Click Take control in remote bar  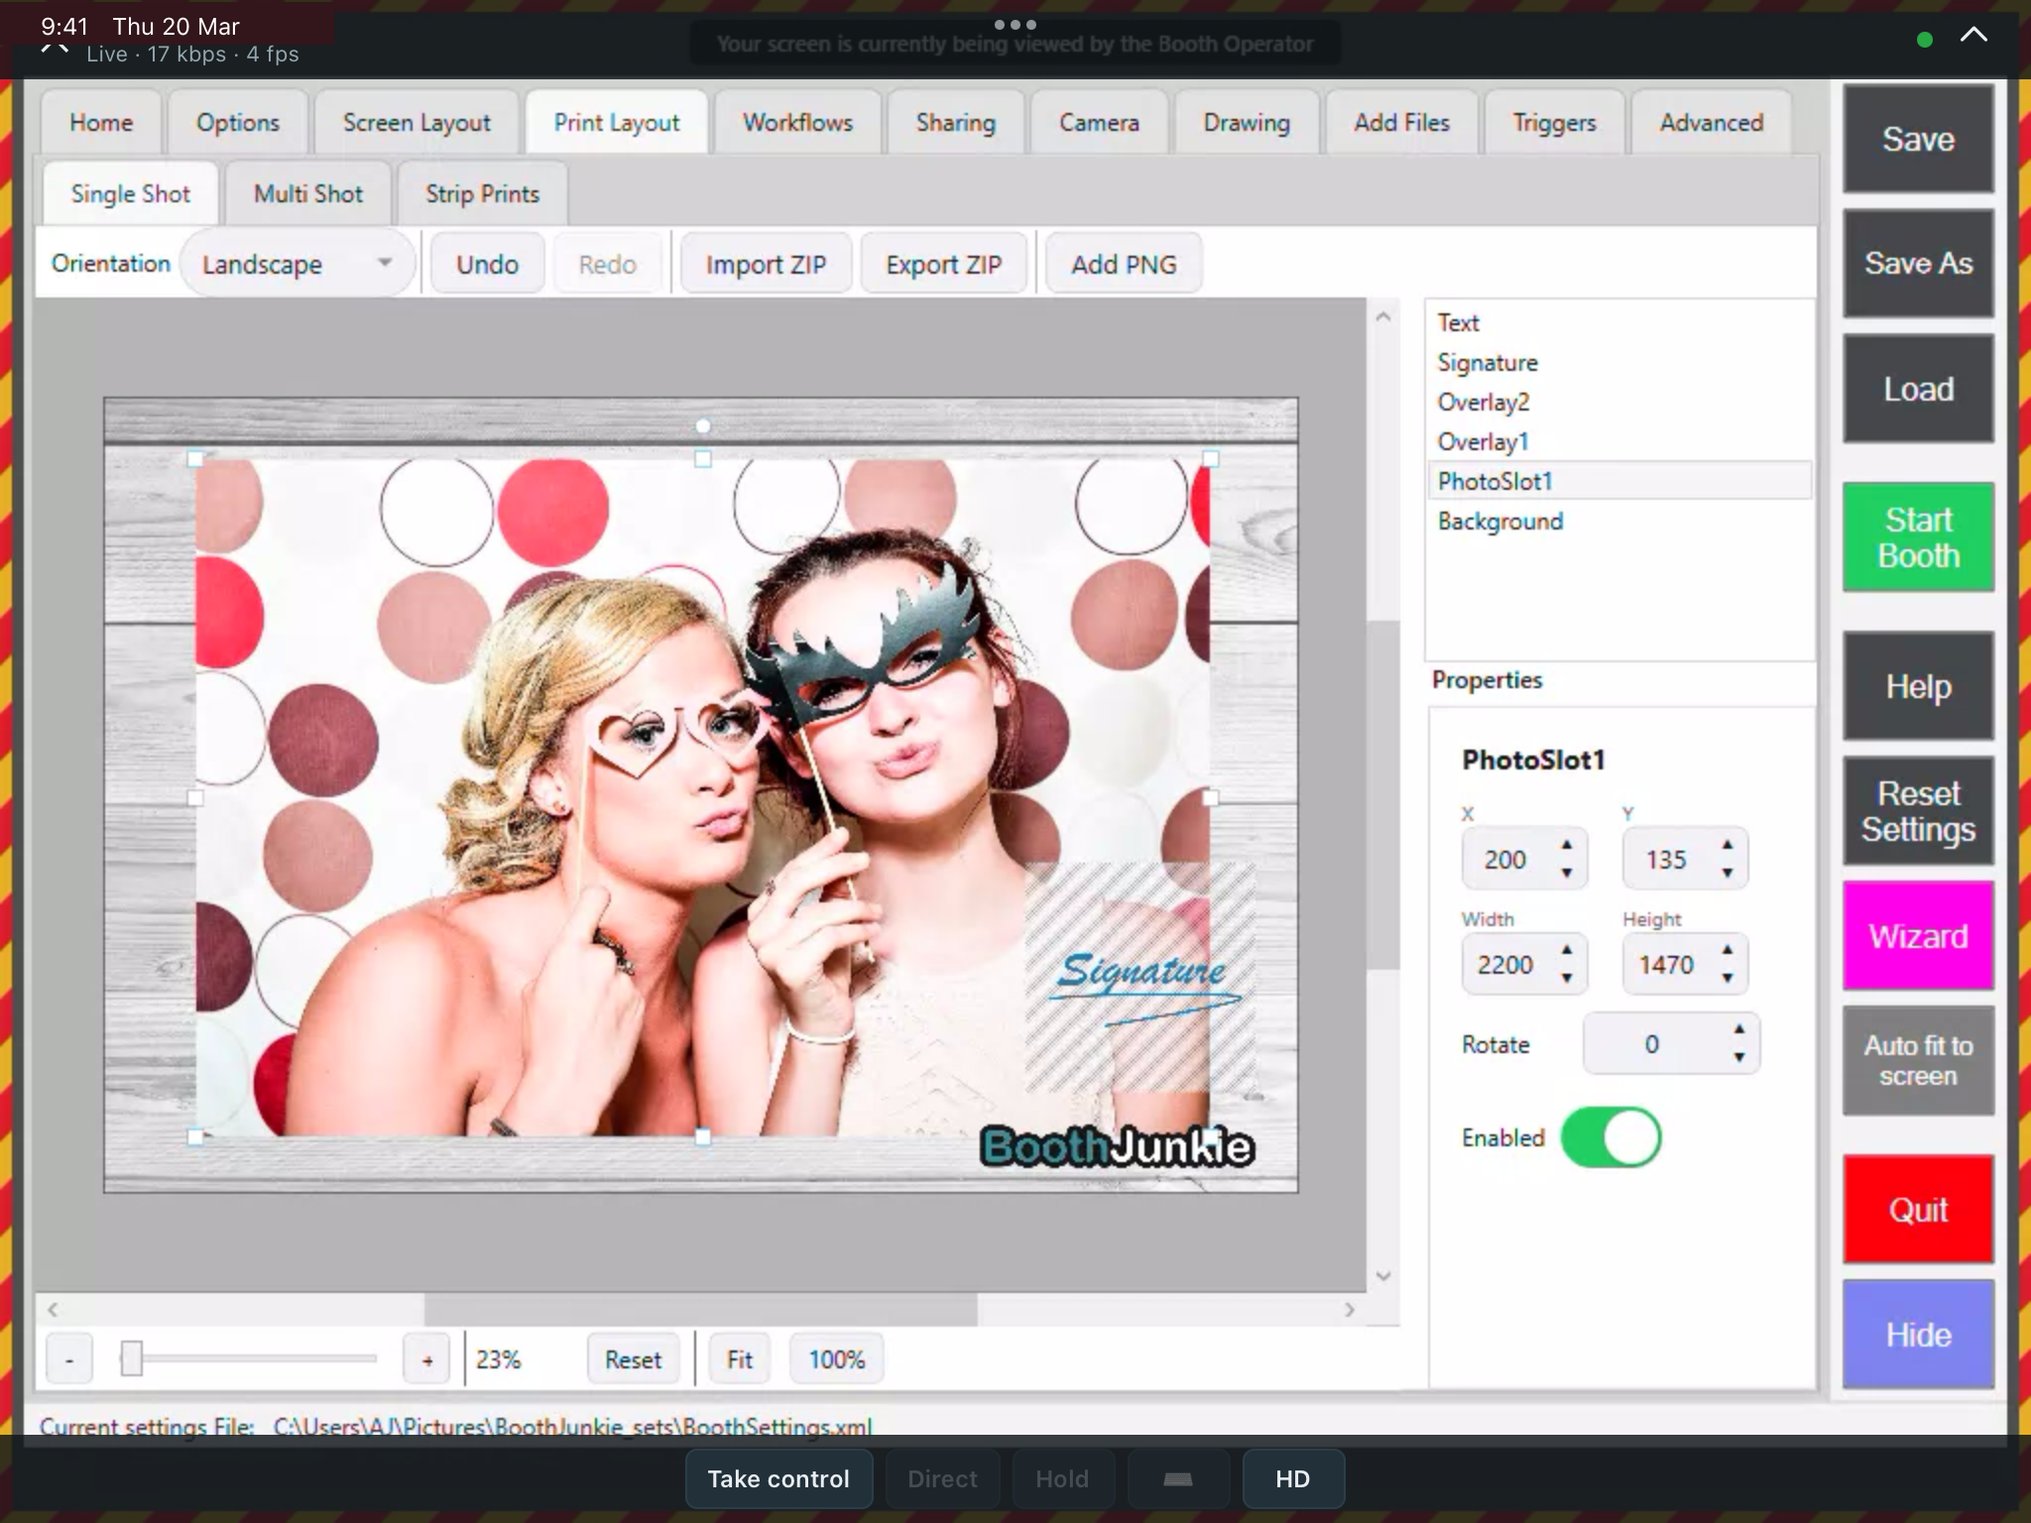(778, 1478)
